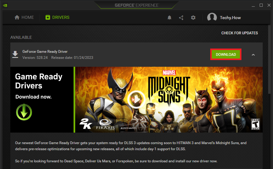Click the Game Ready Drivers headline
This screenshot has width=273, height=169.
[39, 81]
